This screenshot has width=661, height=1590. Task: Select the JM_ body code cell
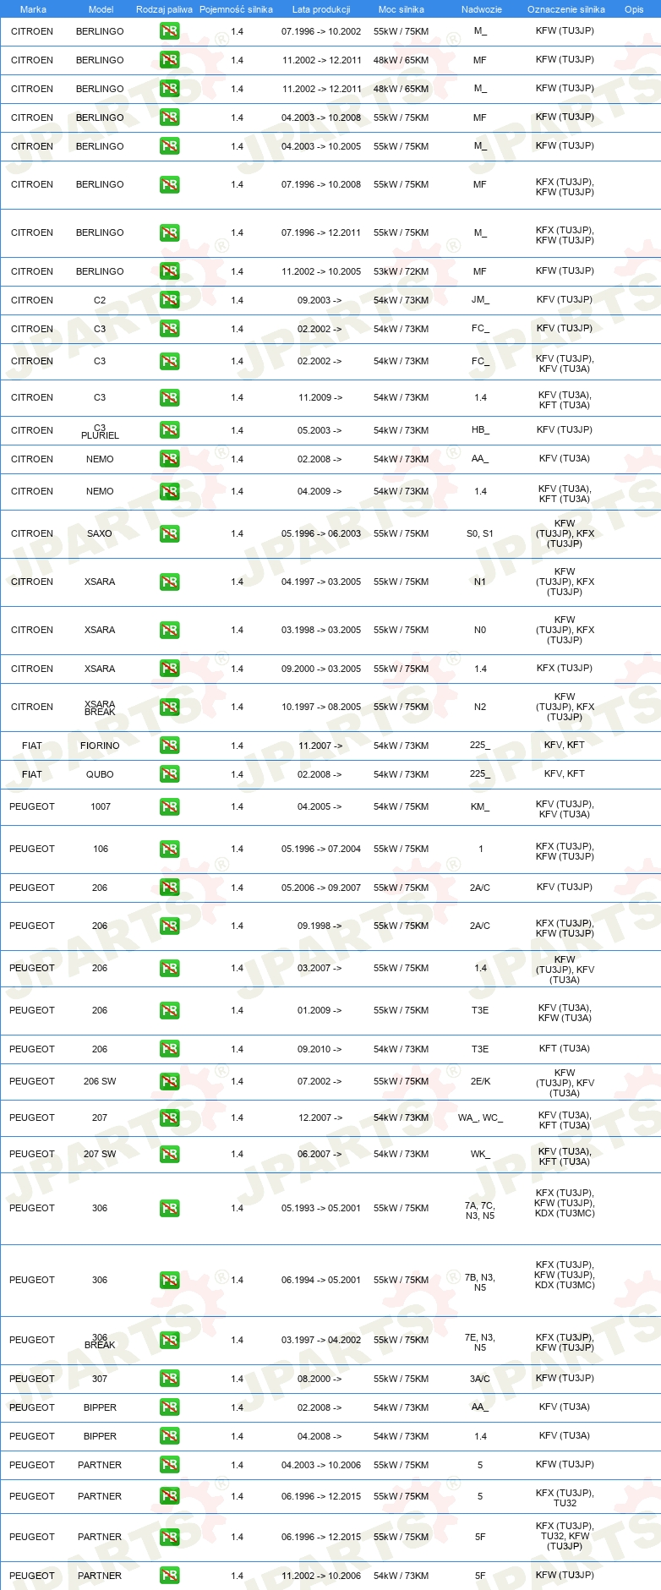[x=480, y=300]
